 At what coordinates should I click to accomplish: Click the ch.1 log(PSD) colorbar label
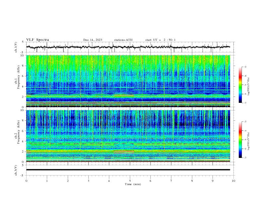tap(249, 87)
